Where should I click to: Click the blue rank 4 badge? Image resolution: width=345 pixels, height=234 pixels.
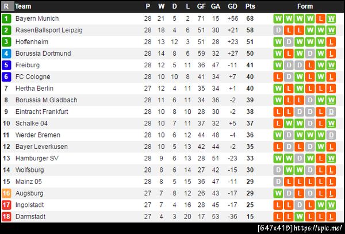click(x=6, y=53)
